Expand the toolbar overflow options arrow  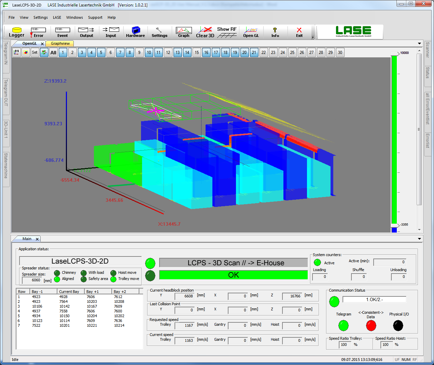(x=313, y=37)
